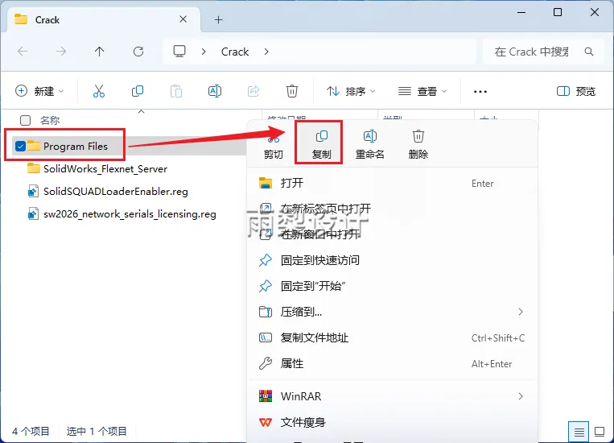614x443 pixels.
Task: Uncheck the Program Files checkbox
Action: point(20,147)
